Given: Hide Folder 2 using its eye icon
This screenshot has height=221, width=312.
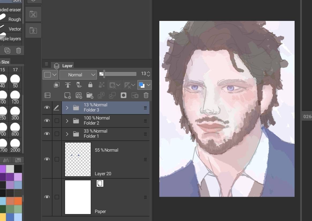Looking at the screenshot, I should 47,121.
